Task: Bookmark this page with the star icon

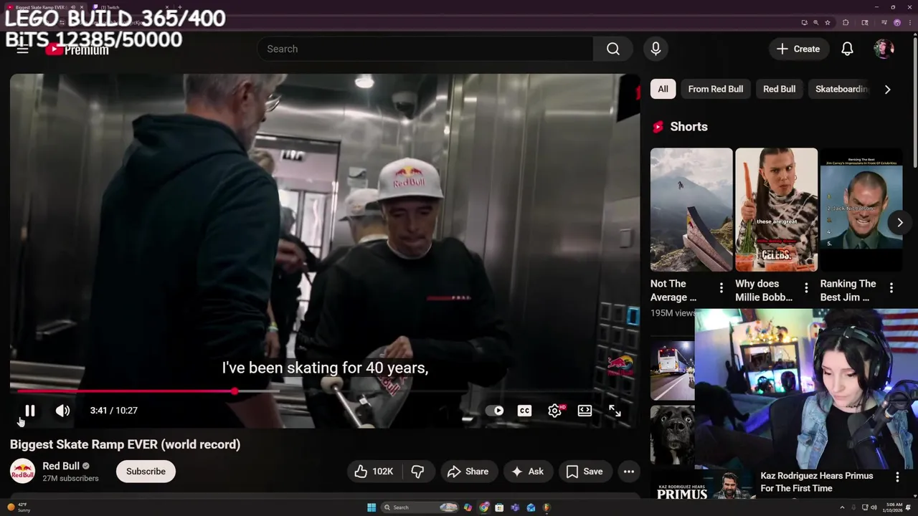Action: coord(828,22)
